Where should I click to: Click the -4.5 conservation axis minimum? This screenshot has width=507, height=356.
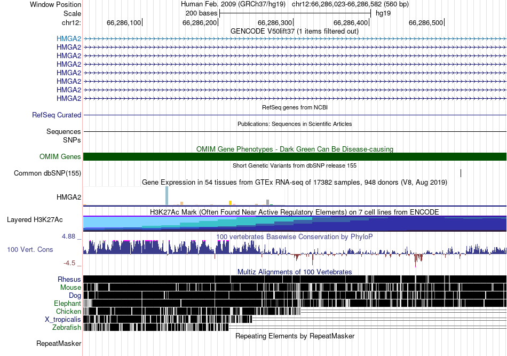(69, 263)
